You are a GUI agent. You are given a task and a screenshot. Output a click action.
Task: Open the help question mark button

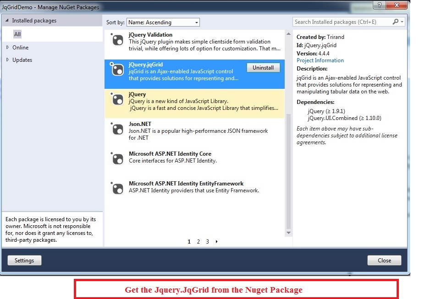[379, 5]
